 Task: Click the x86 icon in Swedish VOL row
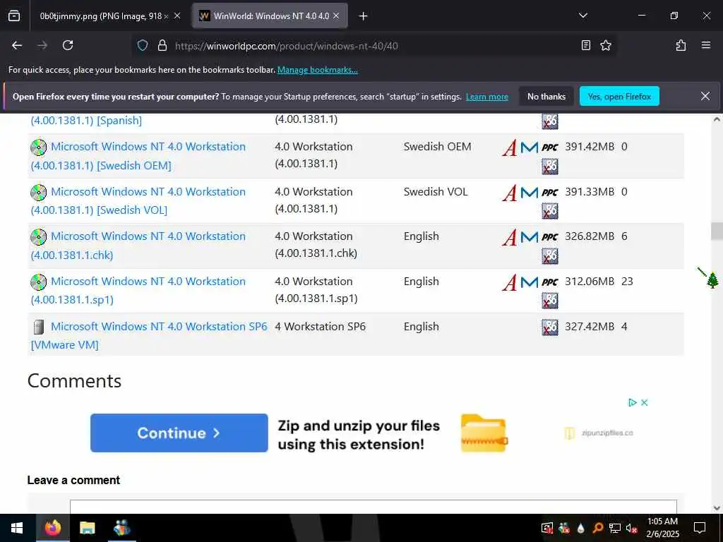[x=549, y=211]
